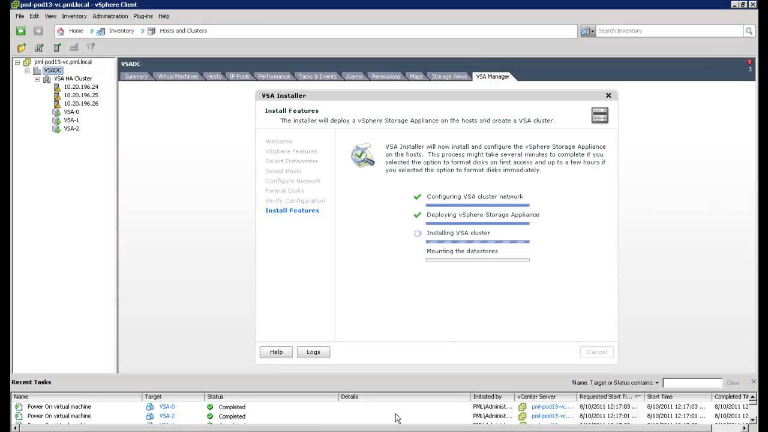This screenshot has width=768, height=432.
Task: Open the search type dropdown arrow
Action: coord(593,31)
